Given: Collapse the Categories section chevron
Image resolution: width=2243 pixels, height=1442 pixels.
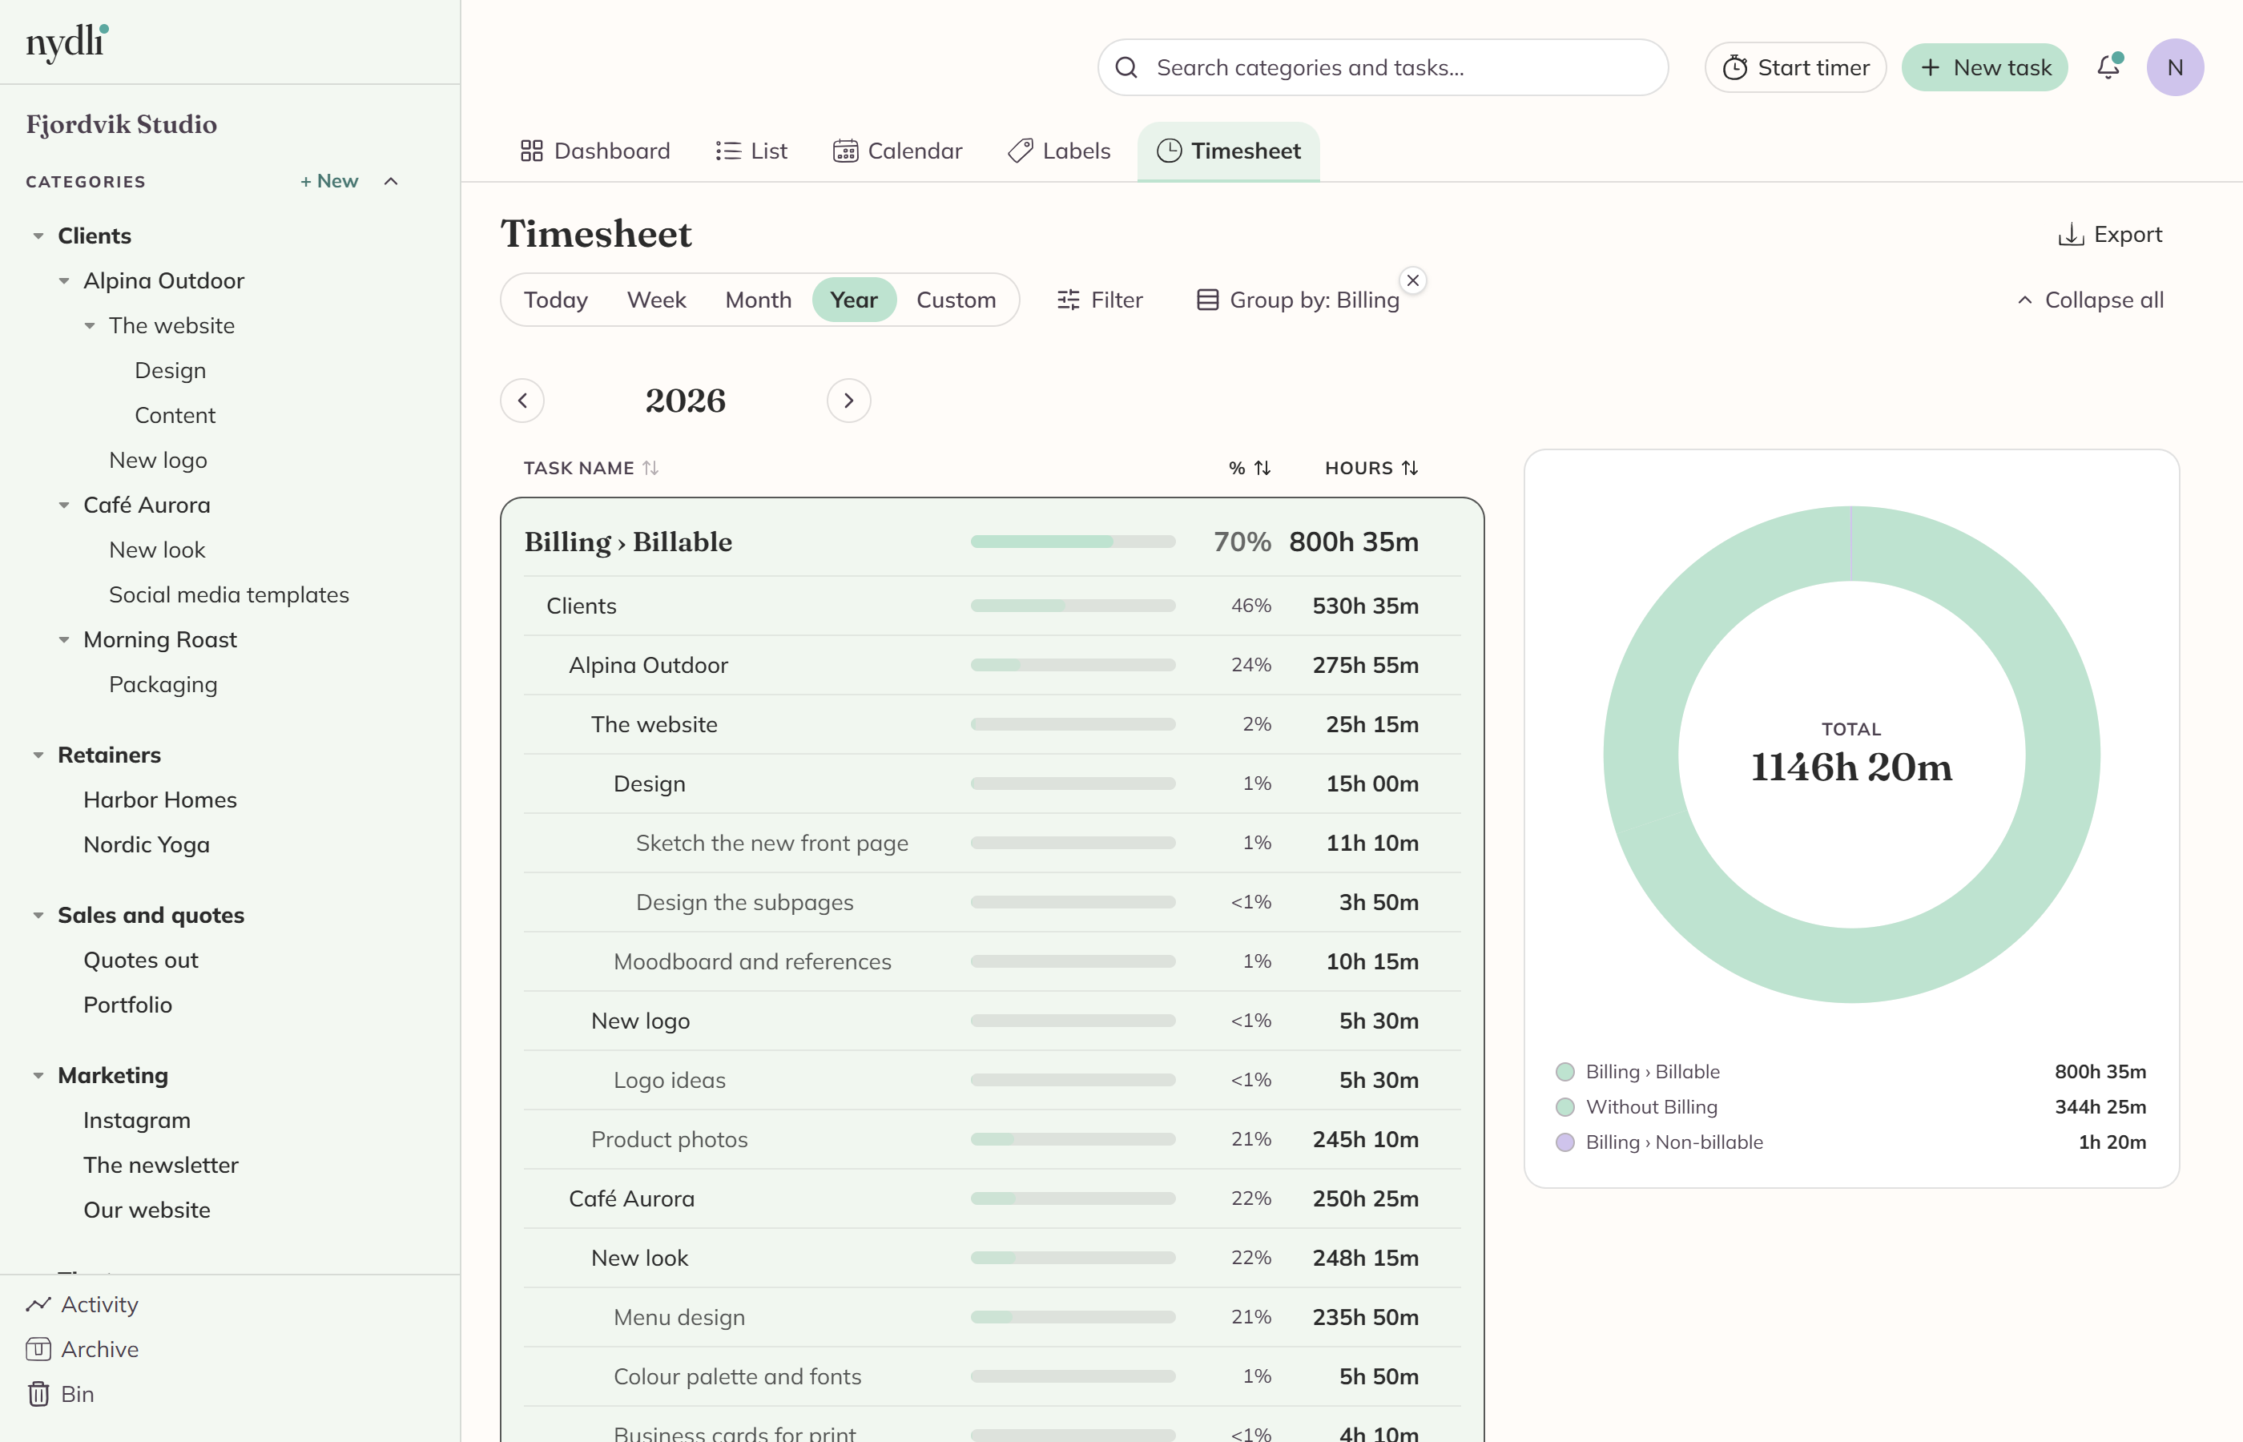Looking at the screenshot, I should click(391, 181).
